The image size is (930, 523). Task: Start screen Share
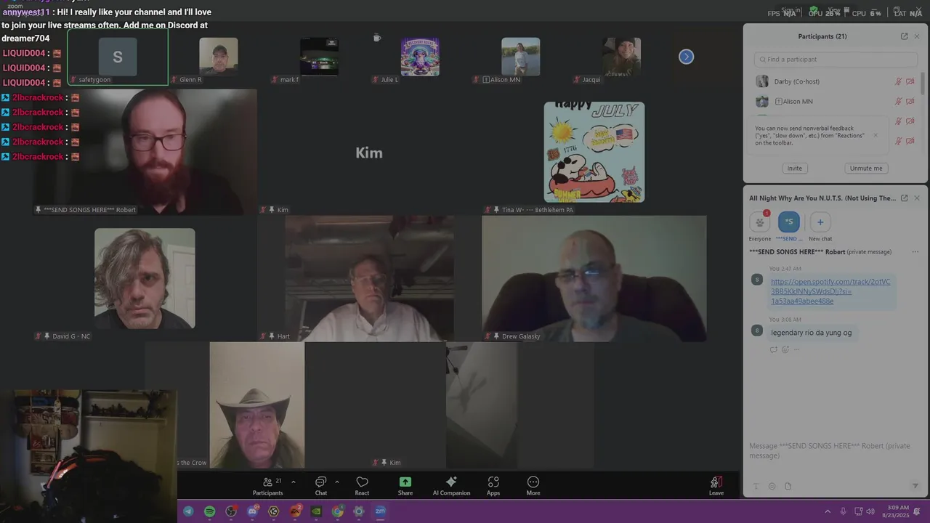click(405, 486)
